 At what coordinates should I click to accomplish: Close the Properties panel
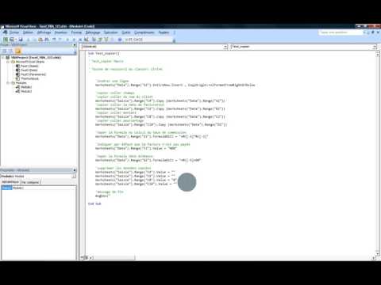pos(75,170)
